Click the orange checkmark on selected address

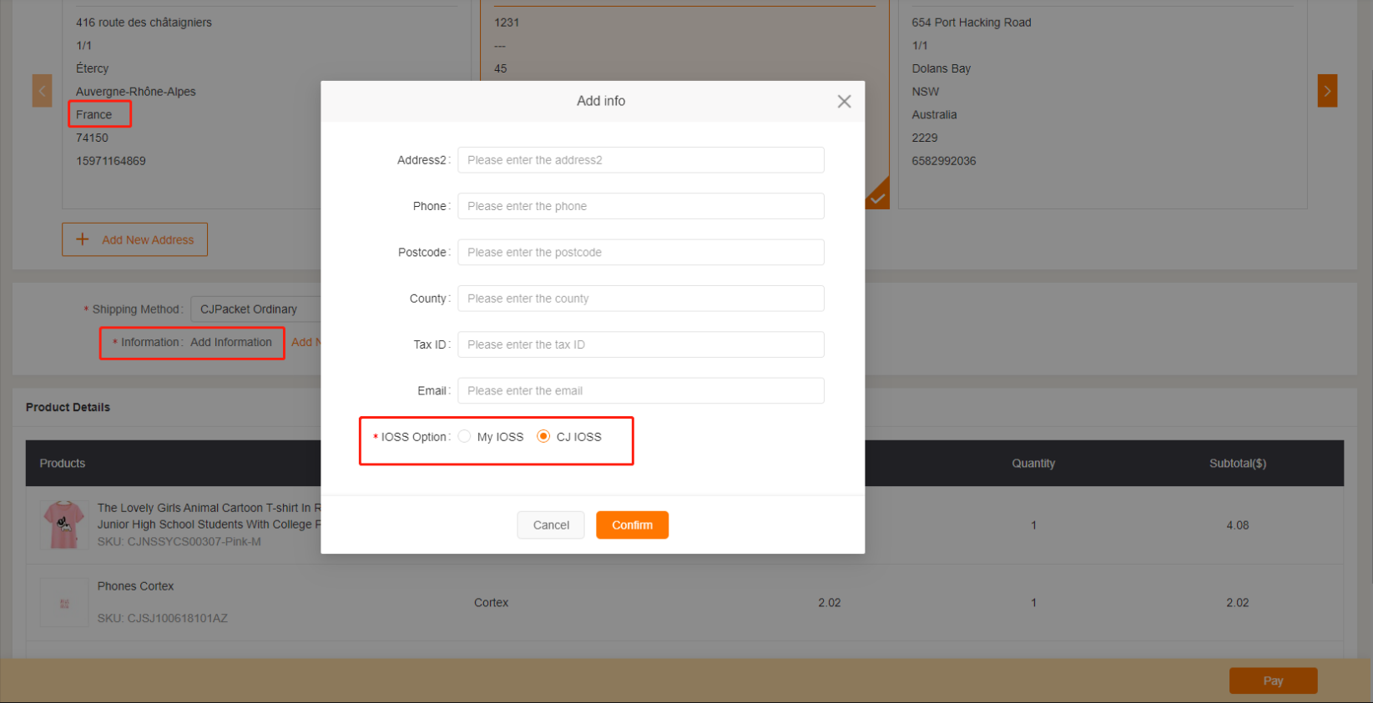click(877, 197)
